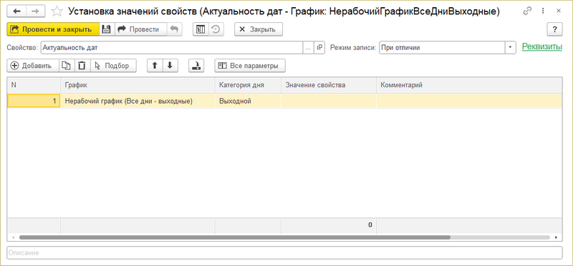This screenshot has height=266, width=573.
Task: Click the Провести button
Action: [140, 29]
